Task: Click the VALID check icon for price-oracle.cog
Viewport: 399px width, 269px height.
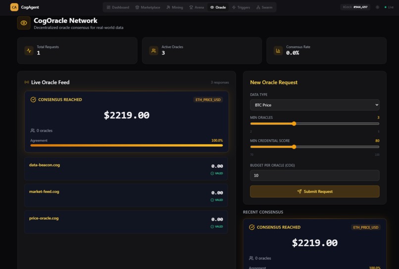Action: tap(212, 227)
